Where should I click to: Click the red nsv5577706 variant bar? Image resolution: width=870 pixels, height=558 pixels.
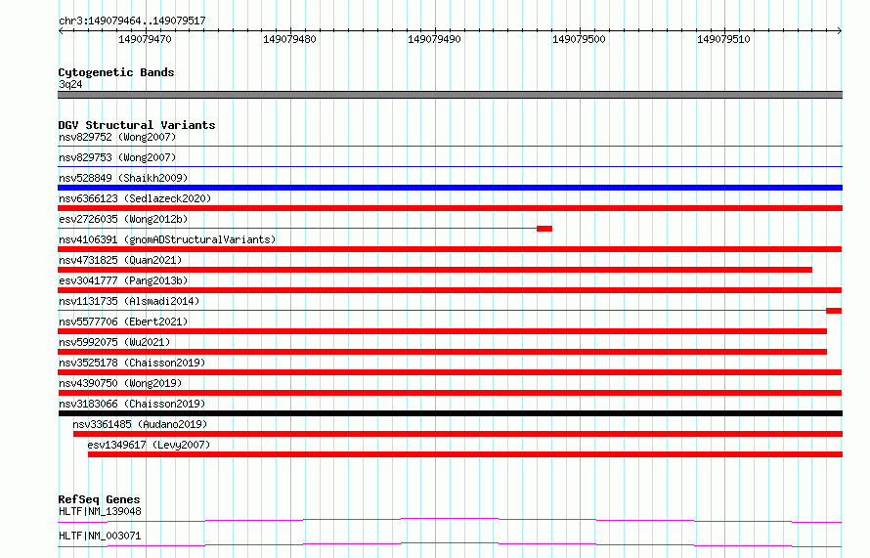[x=442, y=331]
